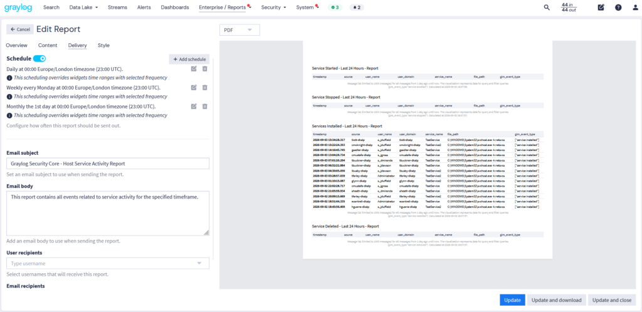
Task: Open Streams in the top navigation
Action: 117,8
